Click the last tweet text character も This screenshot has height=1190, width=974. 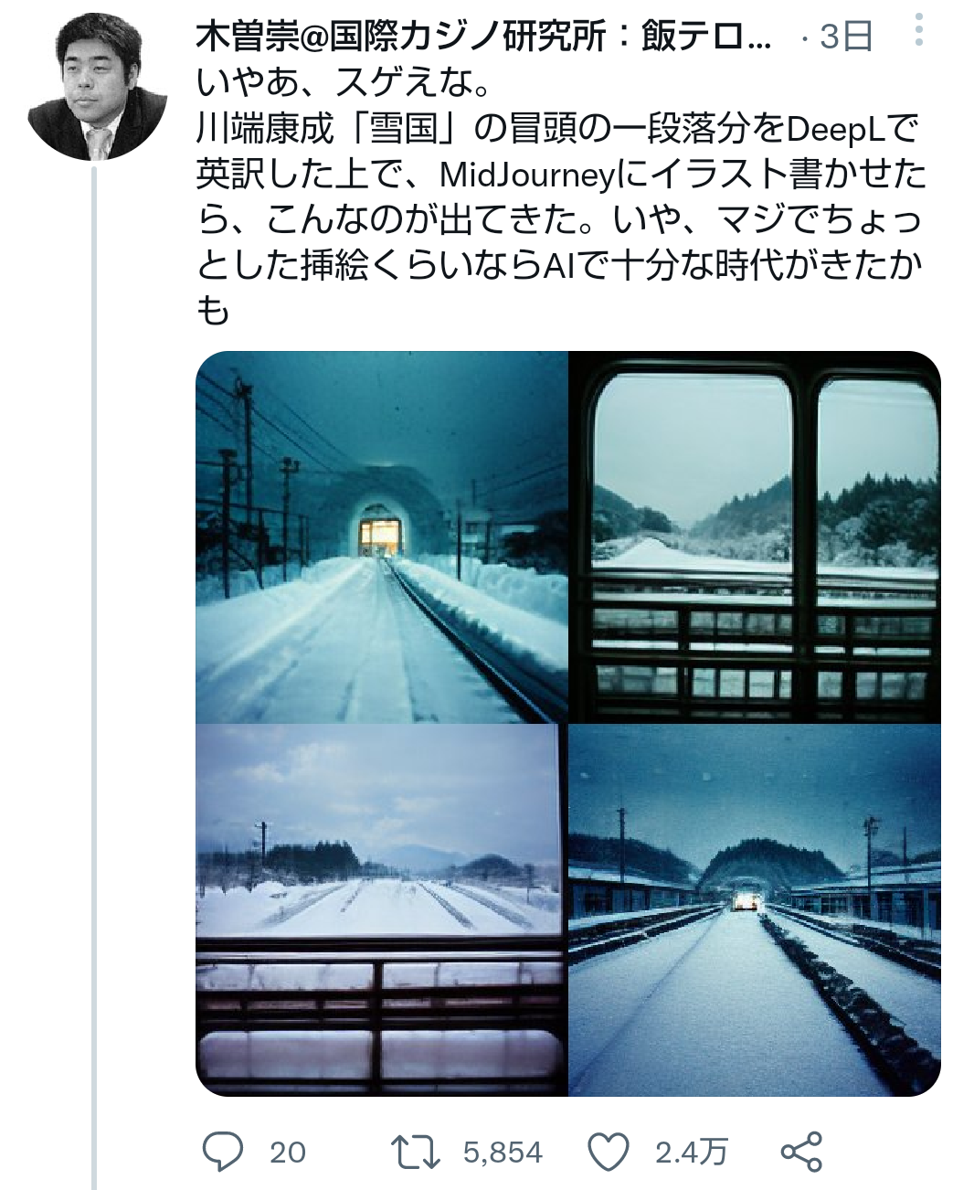[x=213, y=311]
